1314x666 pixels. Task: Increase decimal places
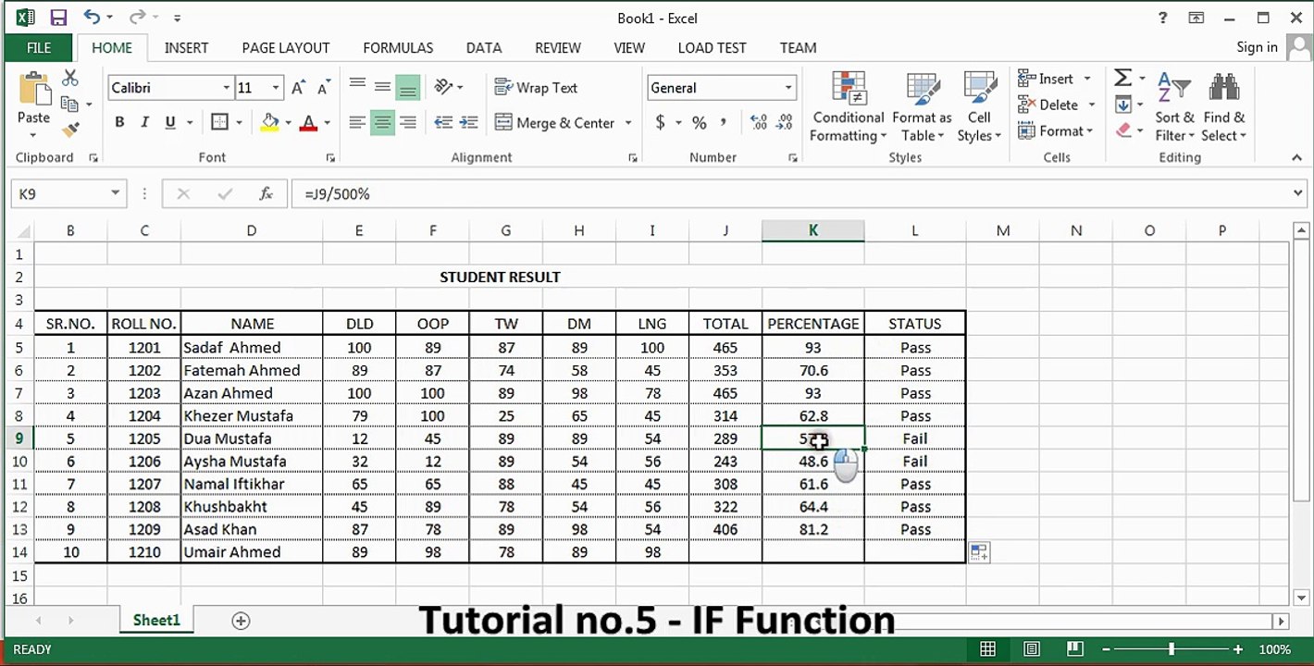pyautogui.click(x=759, y=122)
